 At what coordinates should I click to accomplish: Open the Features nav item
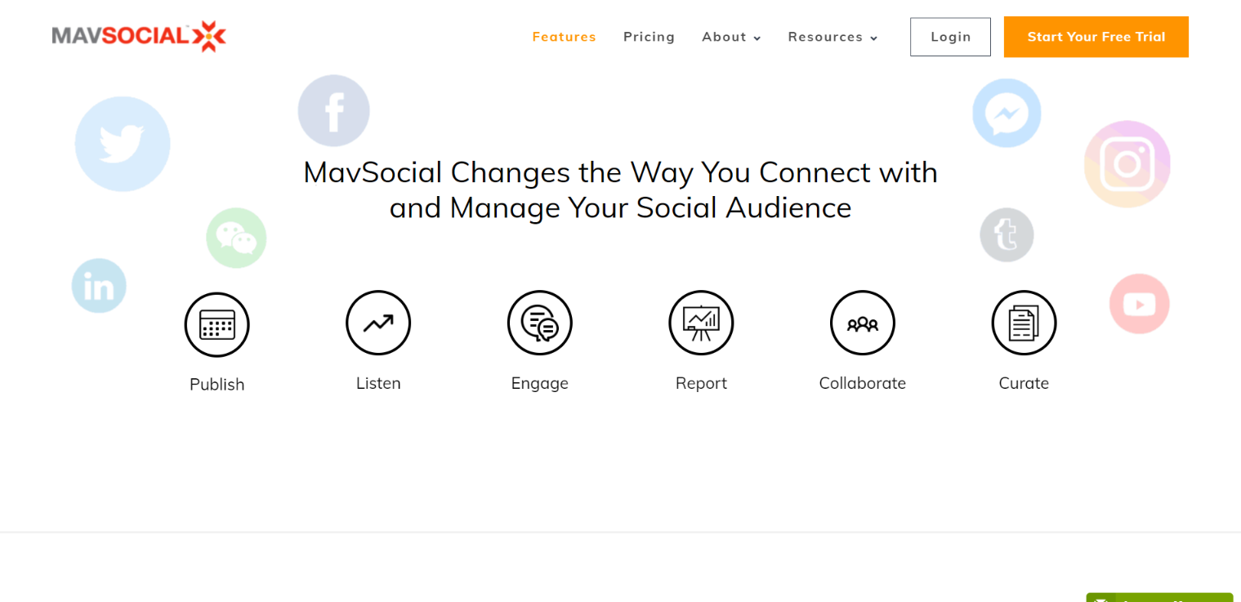(x=564, y=37)
